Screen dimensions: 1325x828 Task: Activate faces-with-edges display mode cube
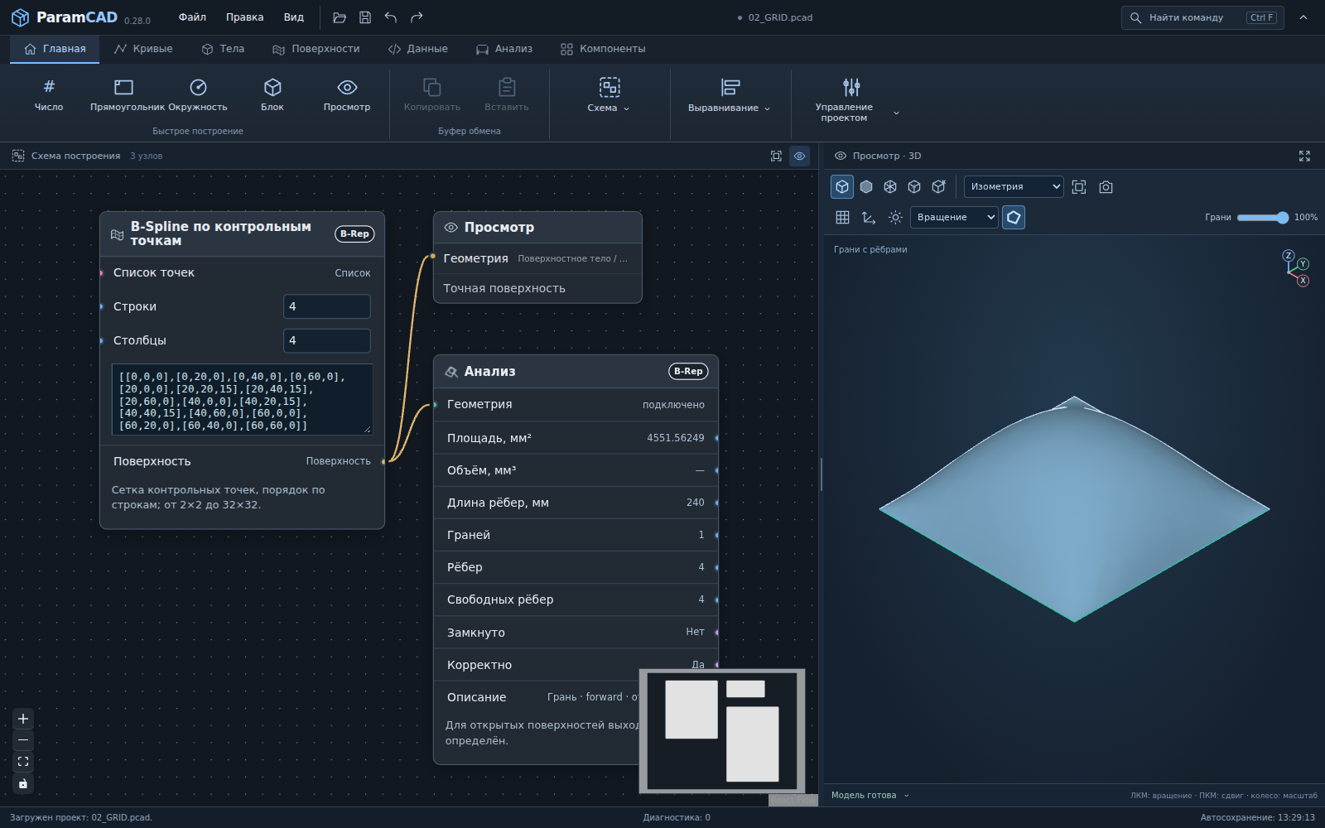pos(842,187)
